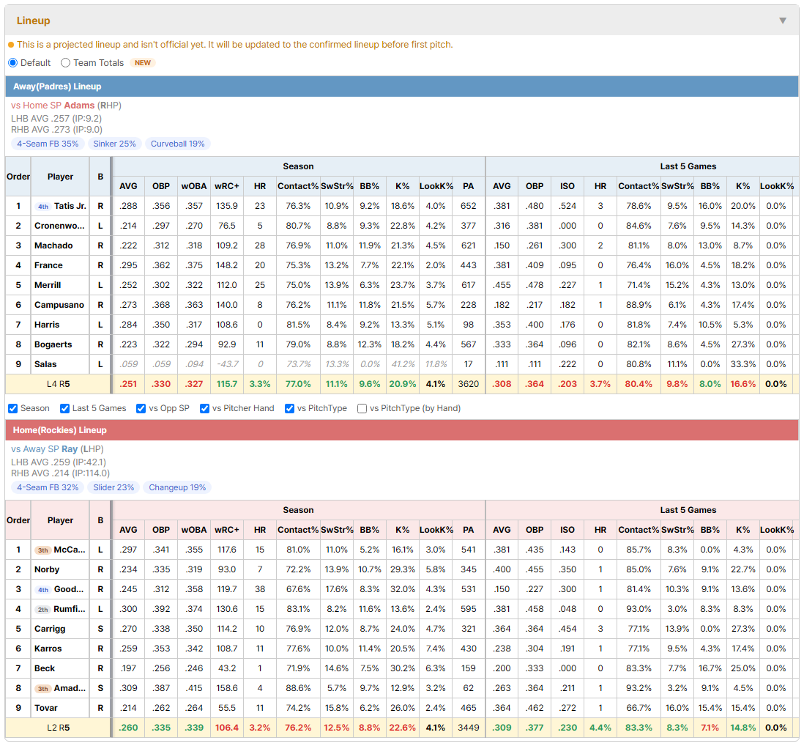Viewport: 804px width, 746px height.
Task: Click the Home(Rockies) Lineup header bar
Action: [402, 430]
